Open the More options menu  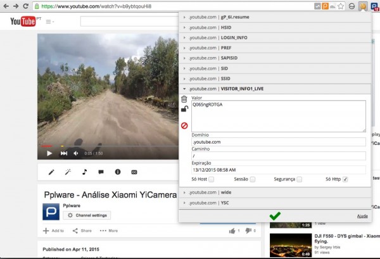109,231
